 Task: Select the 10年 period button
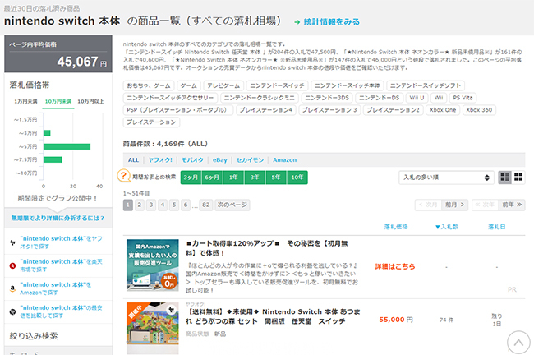point(296,177)
